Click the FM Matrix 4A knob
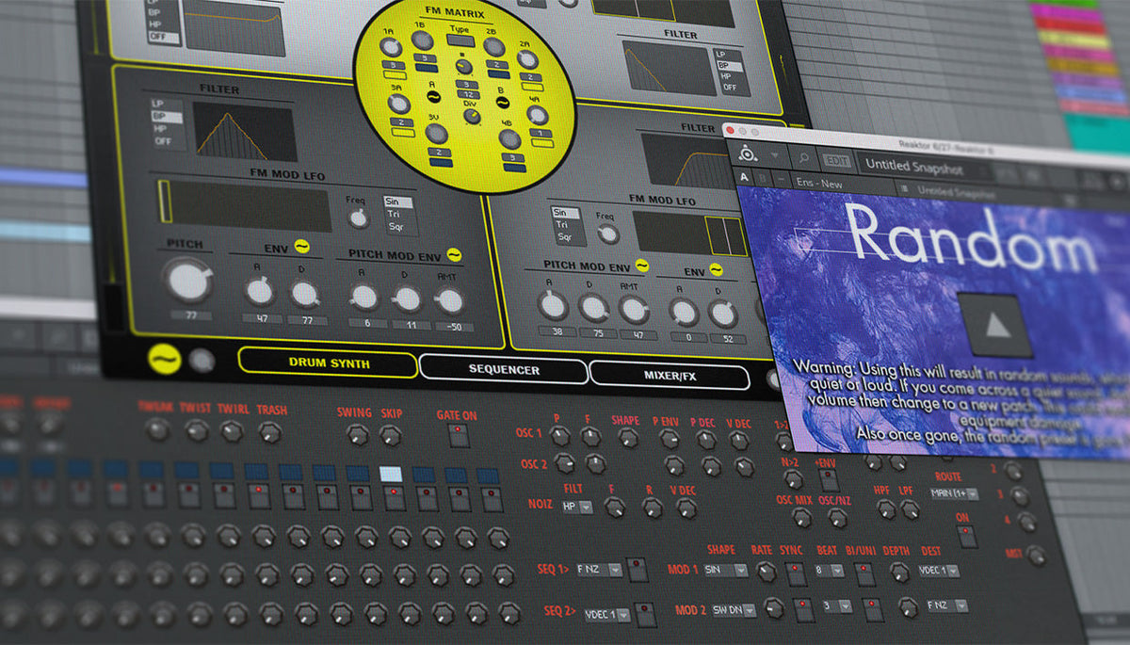The height and width of the screenshot is (645, 1130). pyautogui.click(x=537, y=115)
